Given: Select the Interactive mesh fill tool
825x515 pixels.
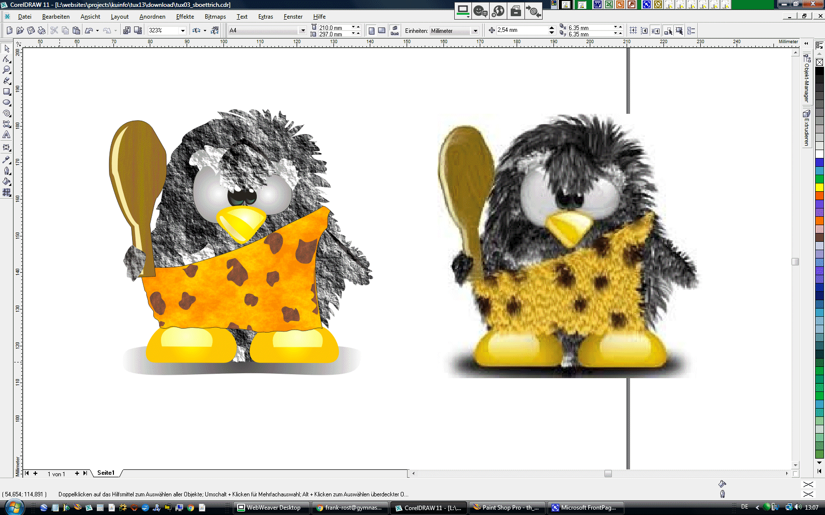Looking at the screenshot, I should click(7, 192).
